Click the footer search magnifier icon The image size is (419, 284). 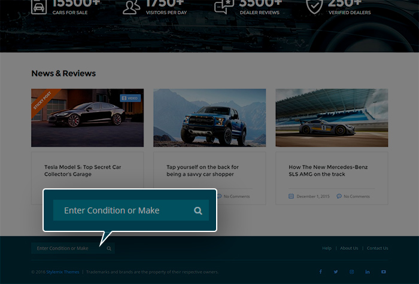coord(109,248)
